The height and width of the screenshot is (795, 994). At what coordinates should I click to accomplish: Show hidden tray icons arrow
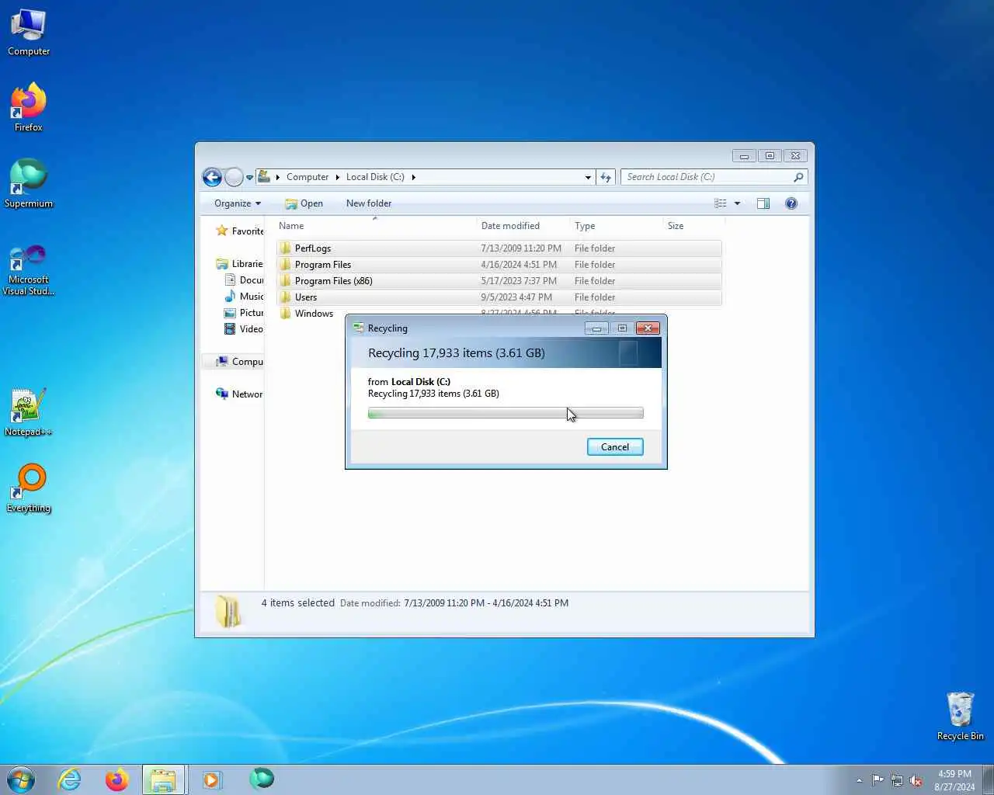[x=859, y=780]
